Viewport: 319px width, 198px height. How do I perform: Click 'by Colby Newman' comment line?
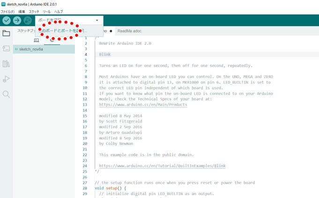(x=116, y=144)
